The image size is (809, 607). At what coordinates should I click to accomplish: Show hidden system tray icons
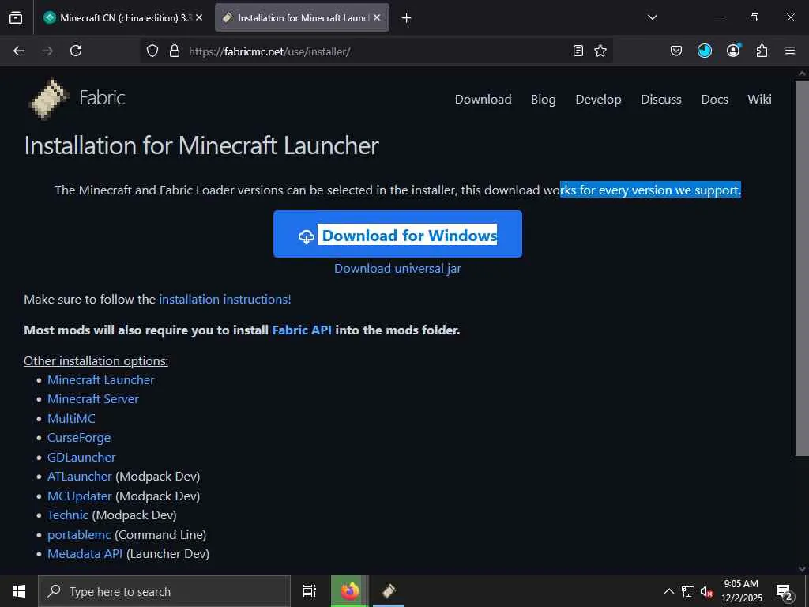coord(668,591)
